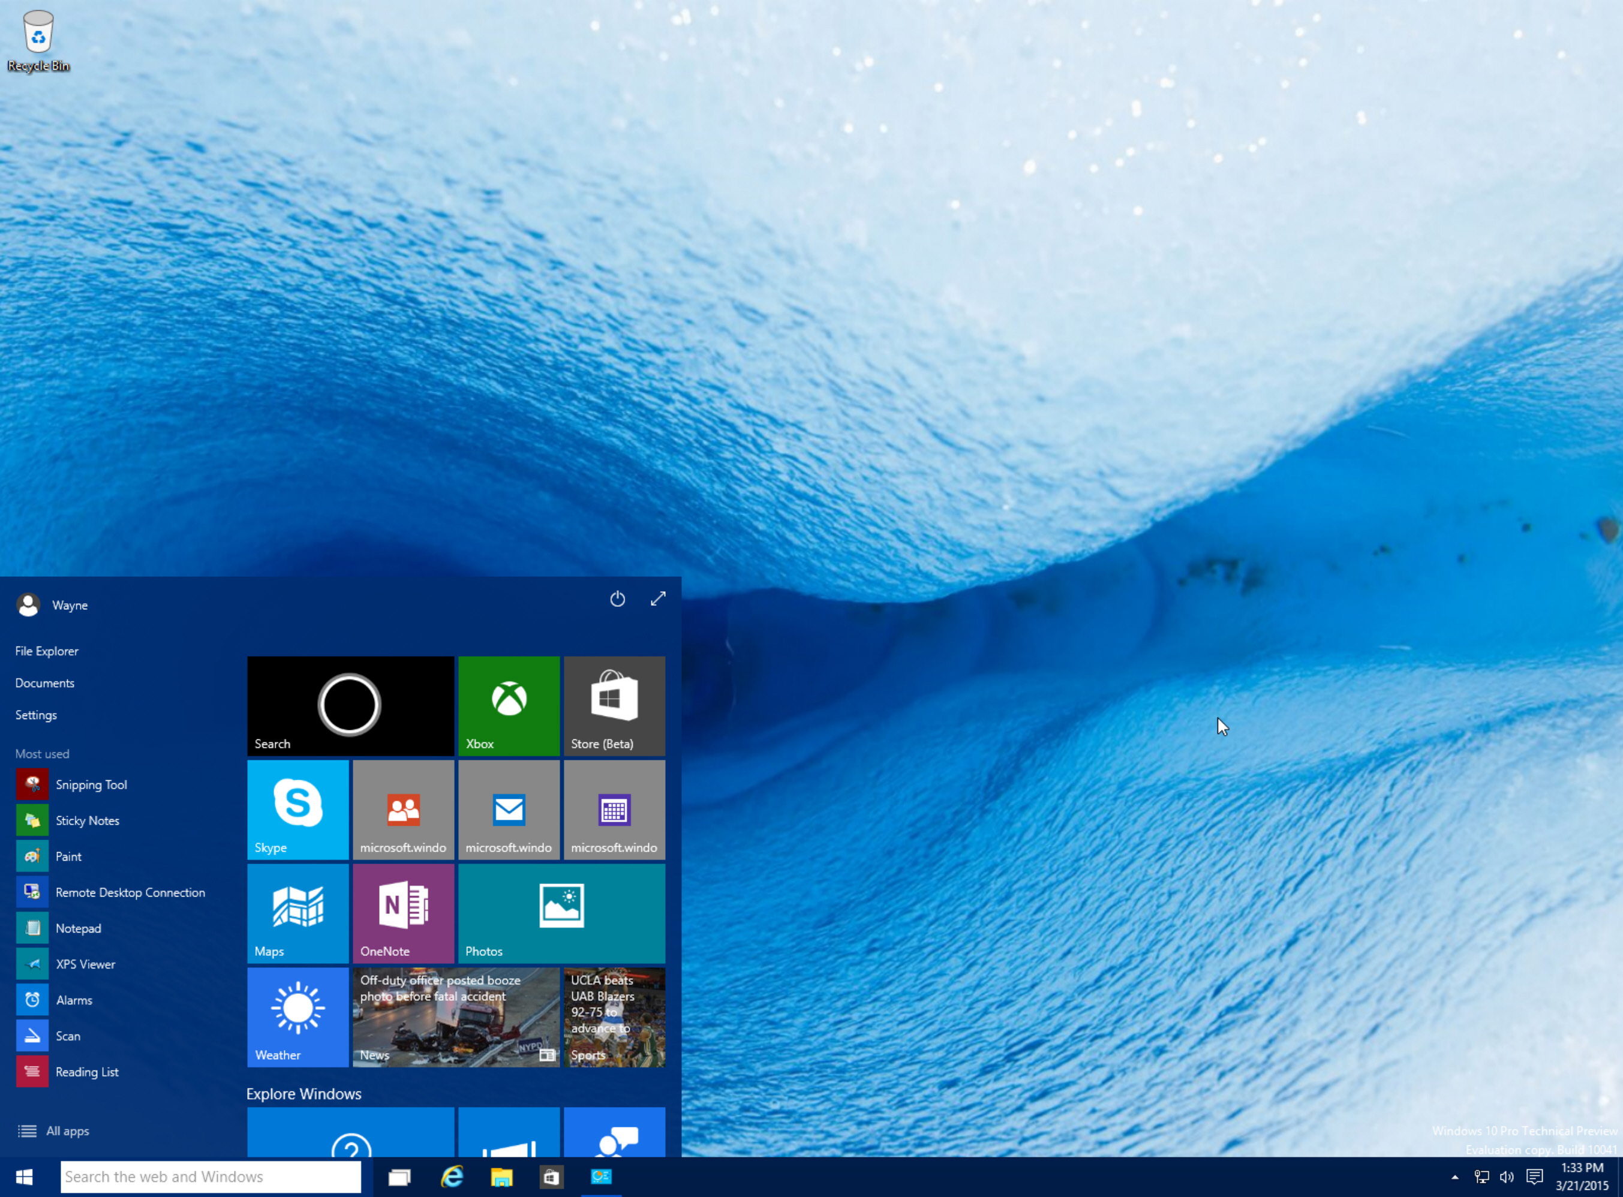Open File Explorer from Start menu

(x=47, y=650)
